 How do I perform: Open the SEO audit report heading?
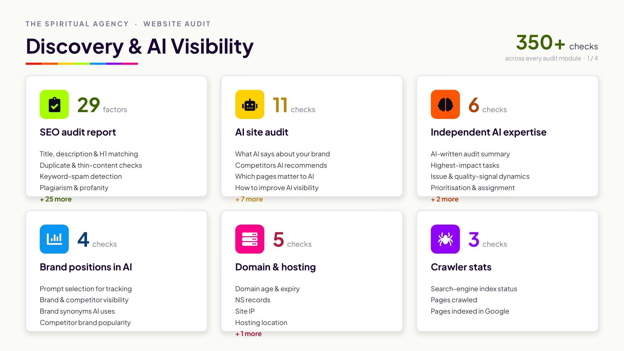[78, 132]
